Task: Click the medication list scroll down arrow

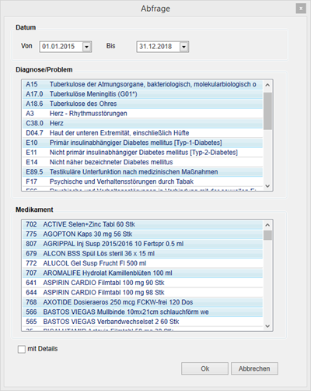Action: [x=267, y=326]
